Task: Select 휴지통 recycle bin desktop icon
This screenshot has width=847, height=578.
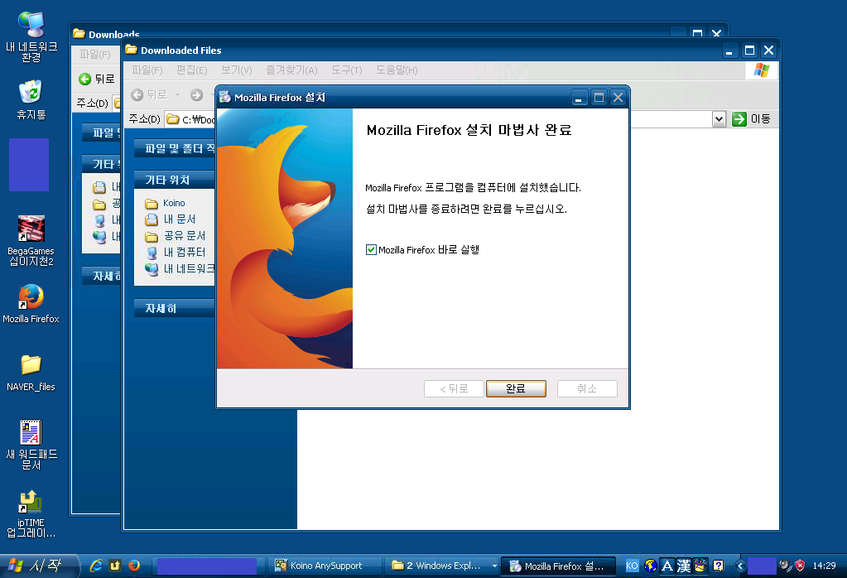Action: pos(31,100)
